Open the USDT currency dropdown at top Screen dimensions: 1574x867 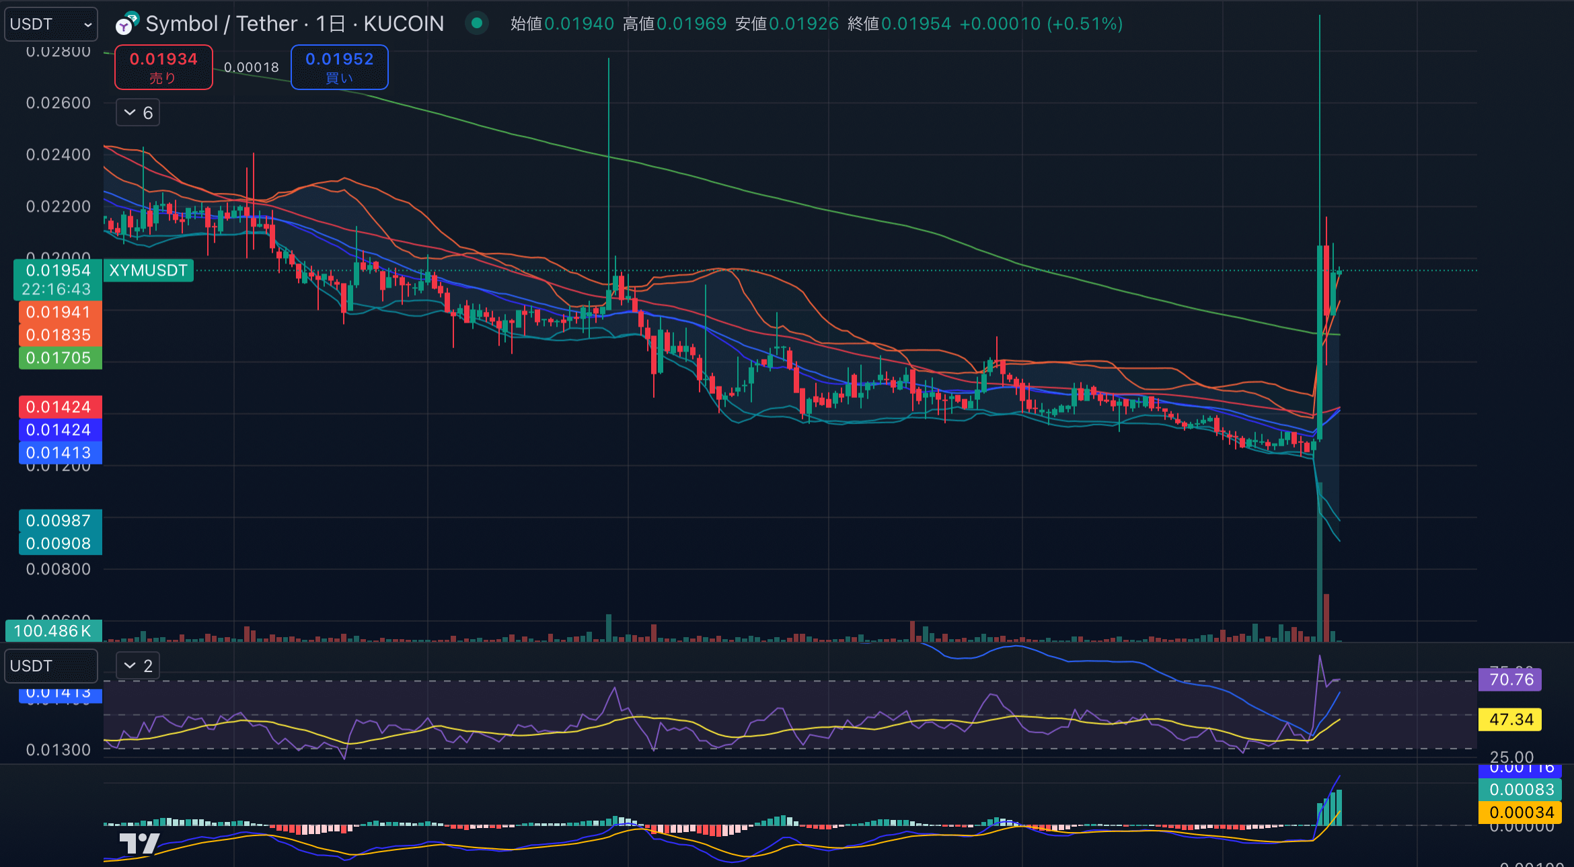(51, 24)
